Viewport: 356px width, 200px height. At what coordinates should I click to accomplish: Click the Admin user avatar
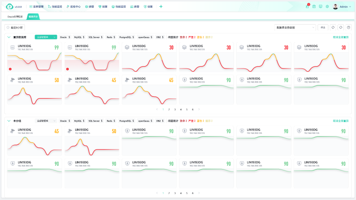tap(336, 6)
